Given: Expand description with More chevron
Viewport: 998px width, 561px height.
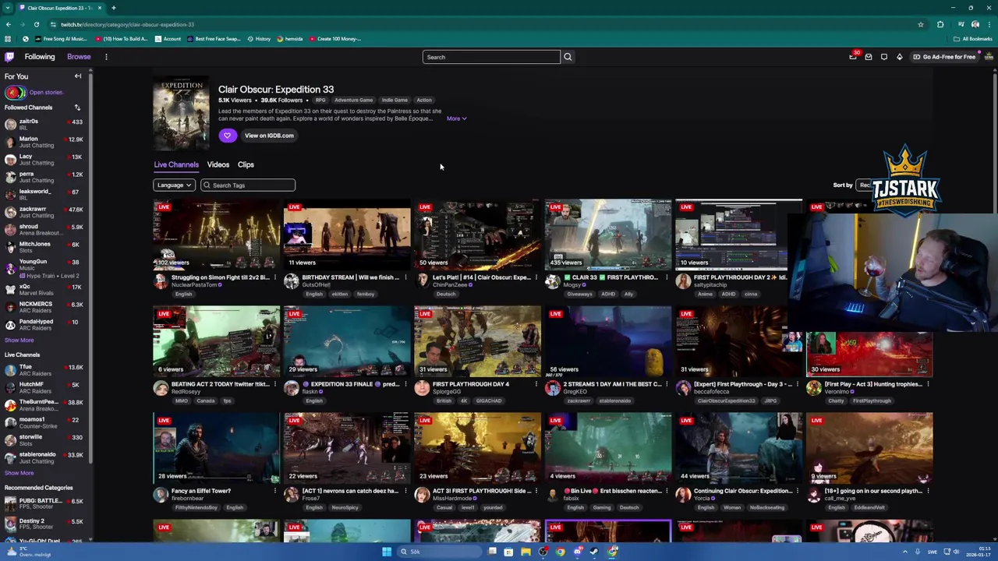Looking at the screenshot, I should pos(457,118).
